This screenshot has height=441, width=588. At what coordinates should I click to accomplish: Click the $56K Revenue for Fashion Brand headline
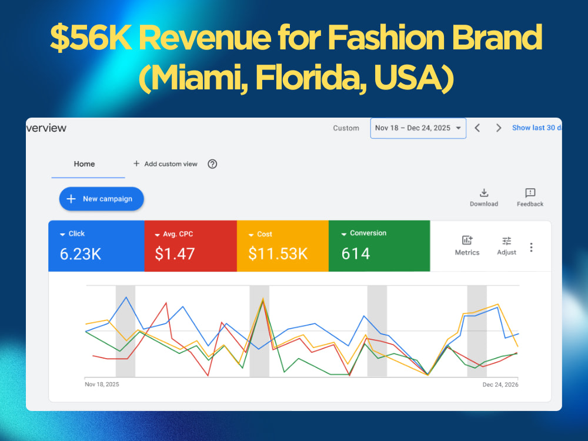pyautogui.click(x=296, y=37)
